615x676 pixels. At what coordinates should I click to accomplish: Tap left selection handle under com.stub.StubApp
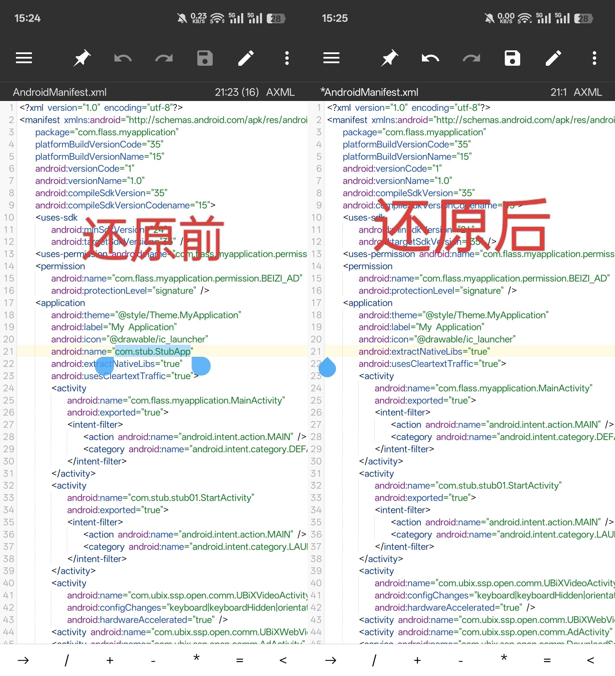104,366
